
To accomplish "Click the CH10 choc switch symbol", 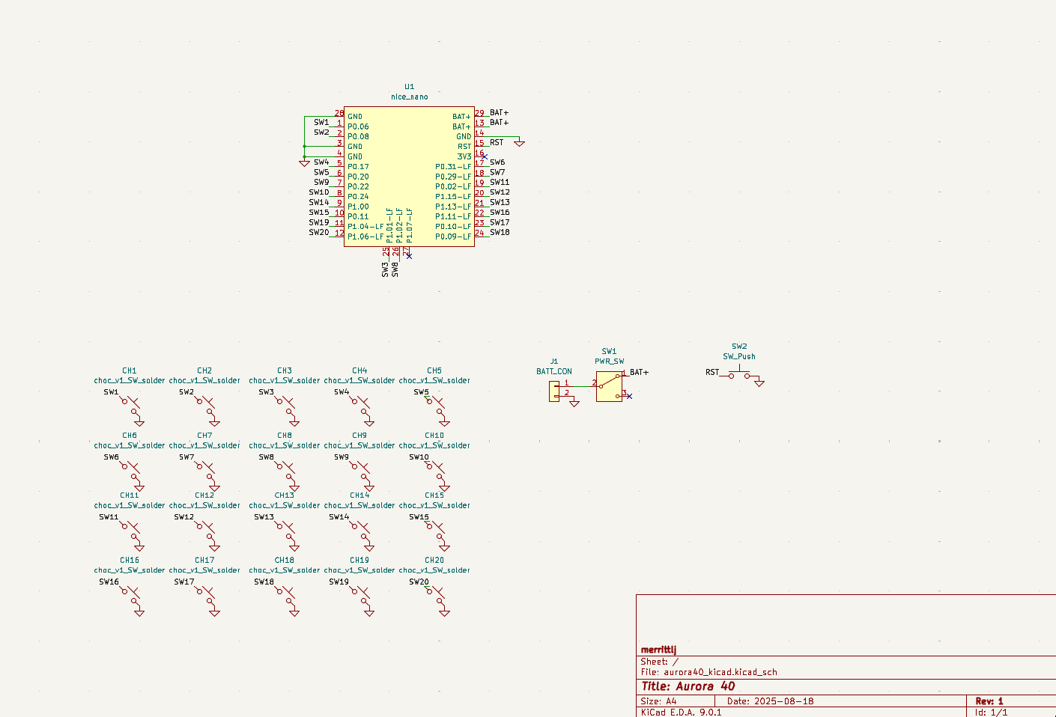I will tap(439, 475).
